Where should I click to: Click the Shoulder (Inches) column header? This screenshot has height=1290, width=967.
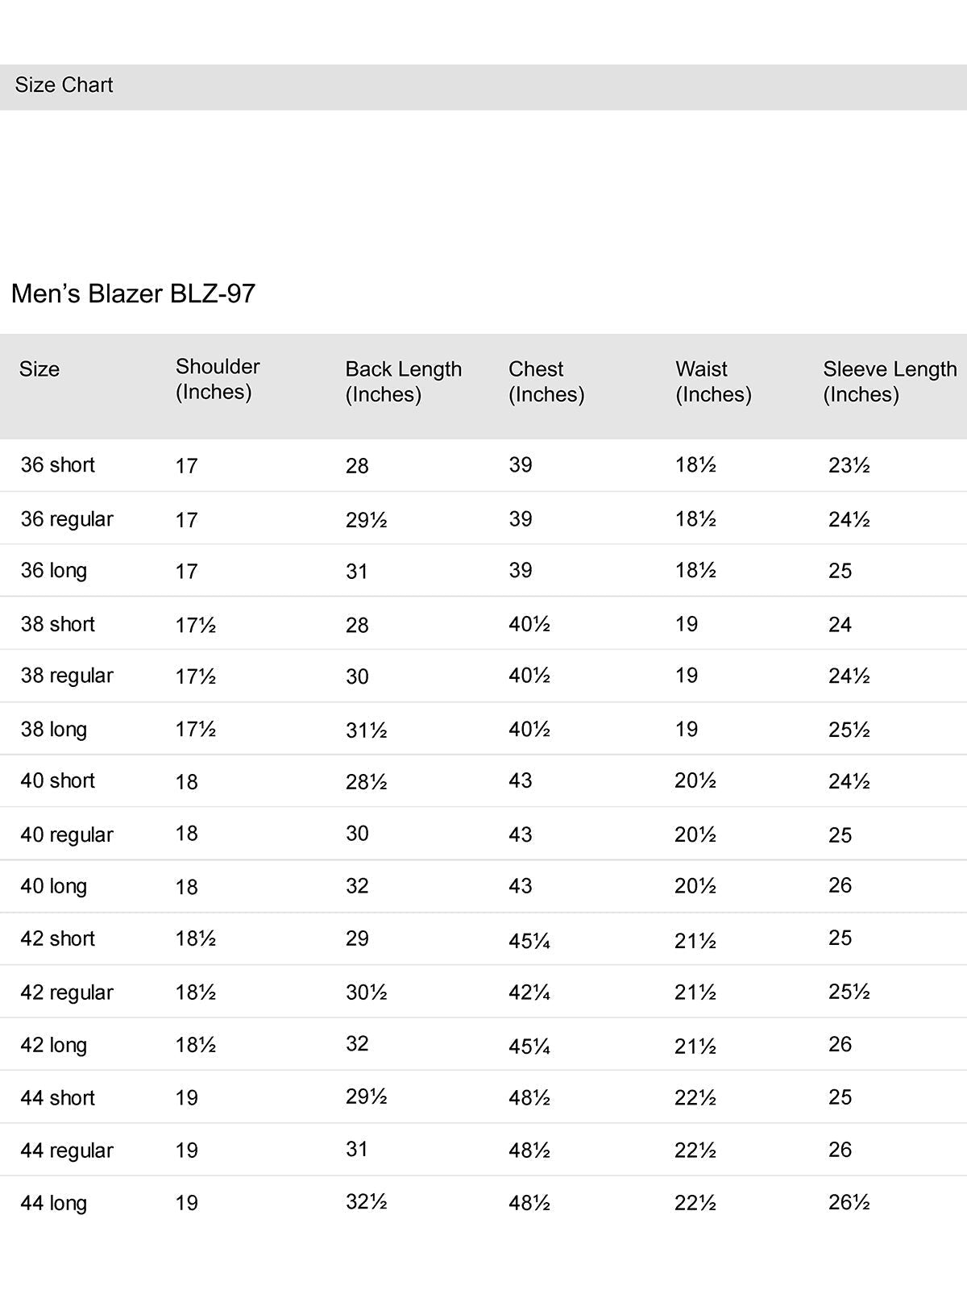click(x=218, y=379)
